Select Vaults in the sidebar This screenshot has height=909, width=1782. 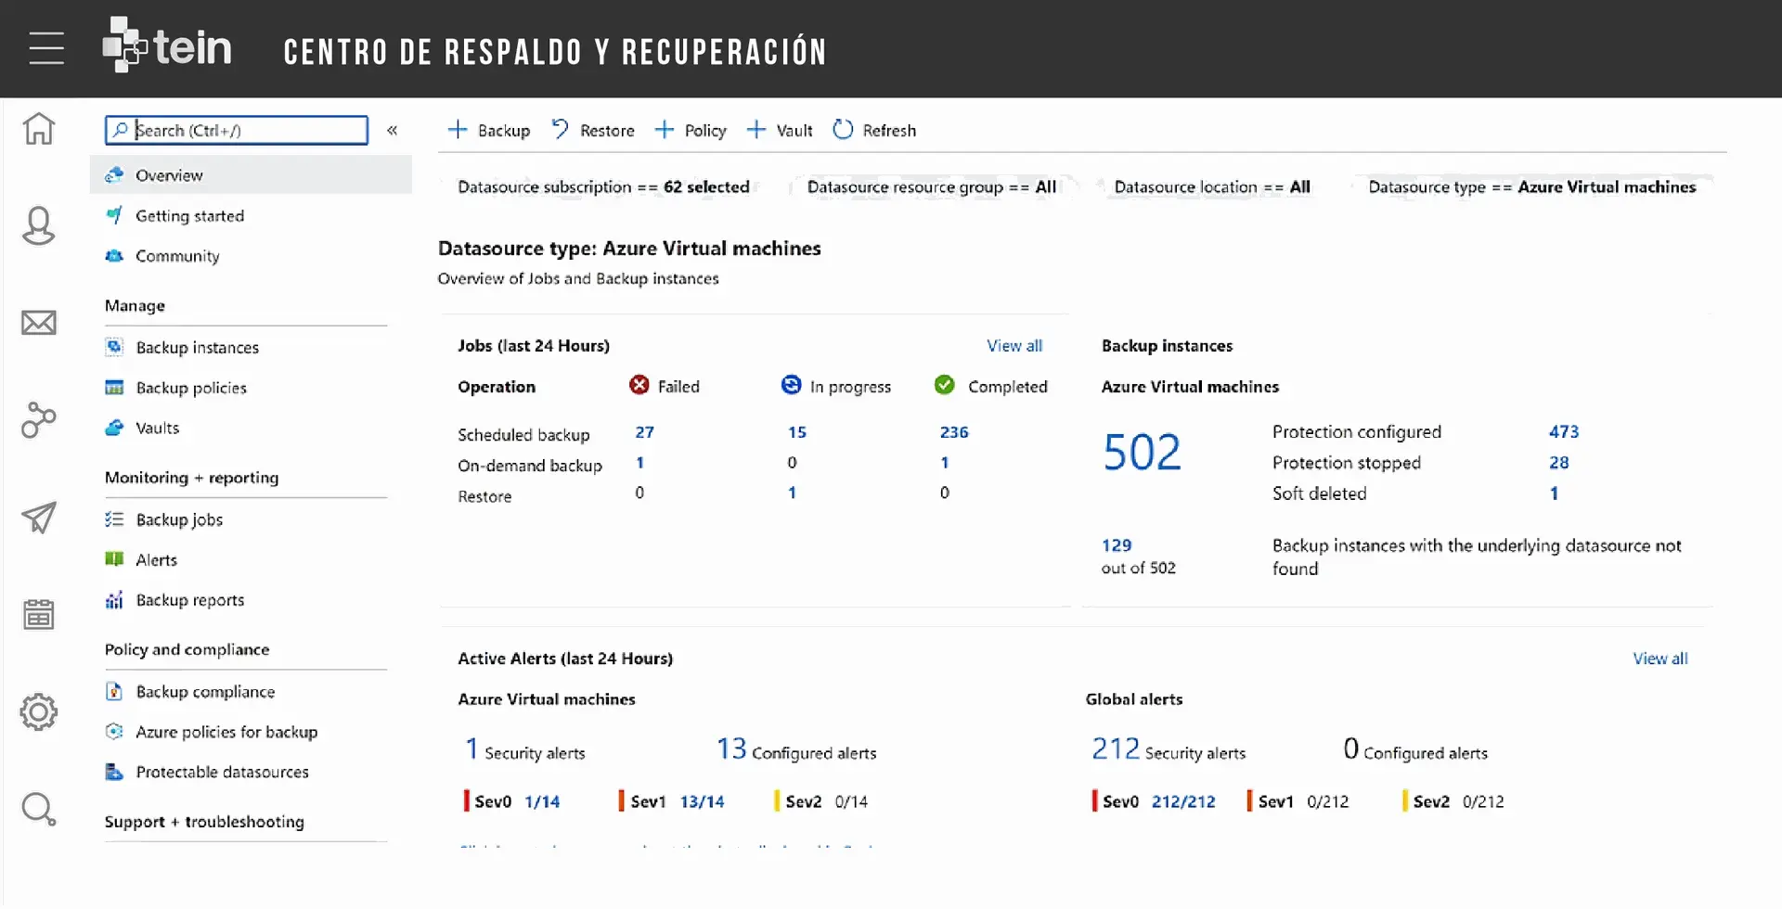point(157,429)
